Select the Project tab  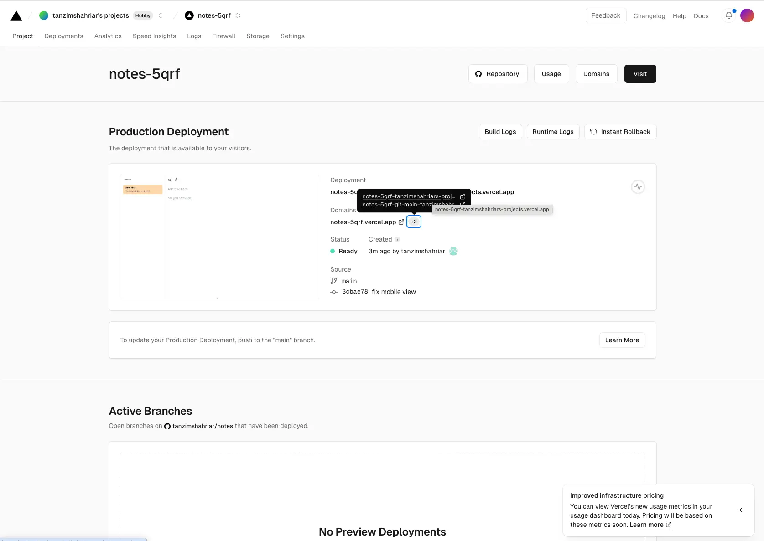pyautogui.click(x=23, y=36)
